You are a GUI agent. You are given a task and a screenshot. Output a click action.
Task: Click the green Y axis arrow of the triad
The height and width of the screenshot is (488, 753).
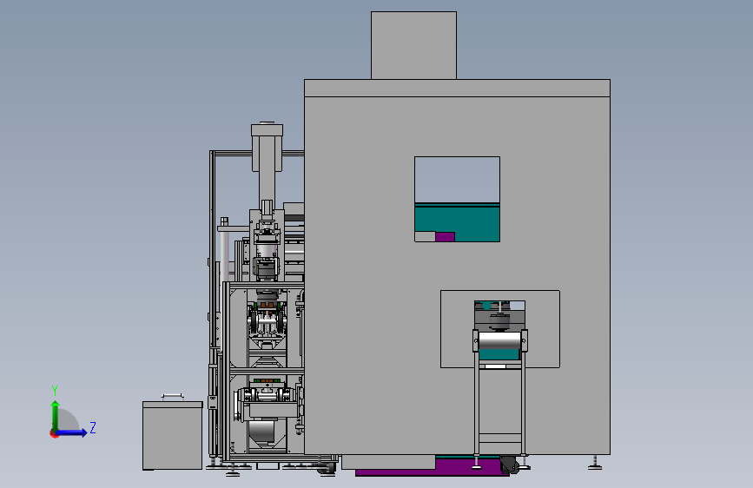56,415
